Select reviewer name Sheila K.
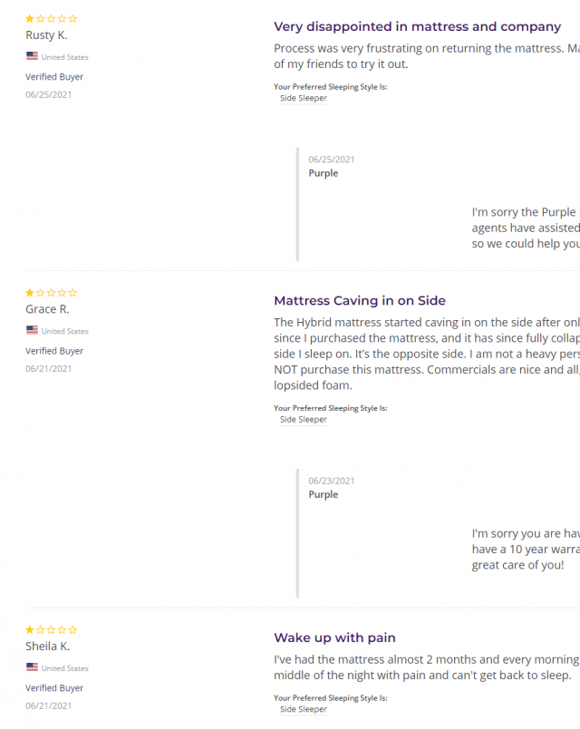This screenshot has height=729, width=580. point(47,646)
